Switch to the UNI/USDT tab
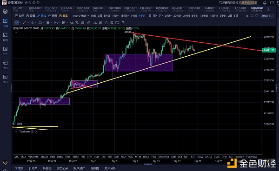 (178, 9)
